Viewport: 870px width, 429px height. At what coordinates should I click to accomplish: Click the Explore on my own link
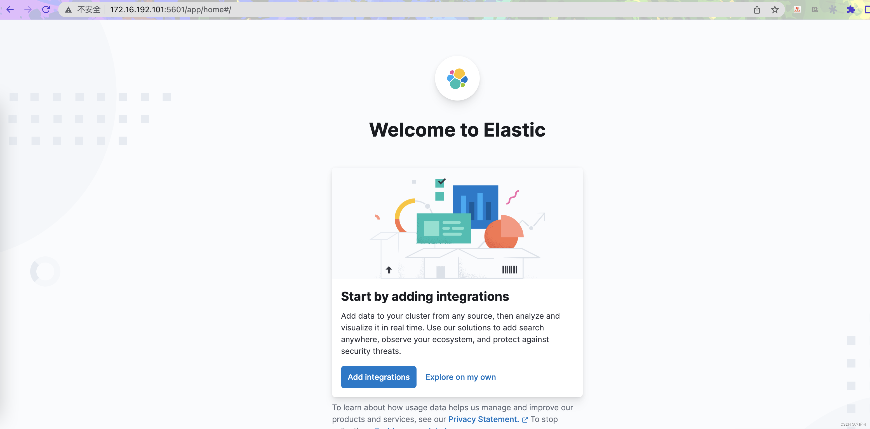coord(460,377)
